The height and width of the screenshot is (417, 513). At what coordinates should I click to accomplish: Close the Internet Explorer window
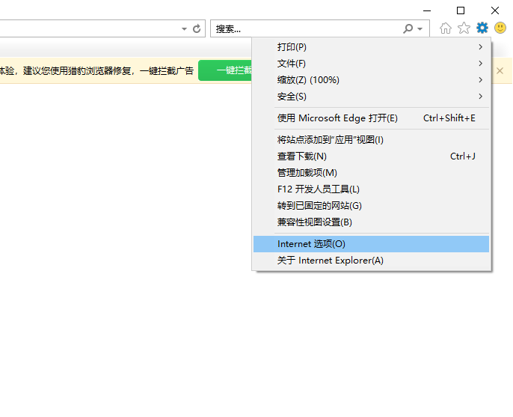pos(495,10)
